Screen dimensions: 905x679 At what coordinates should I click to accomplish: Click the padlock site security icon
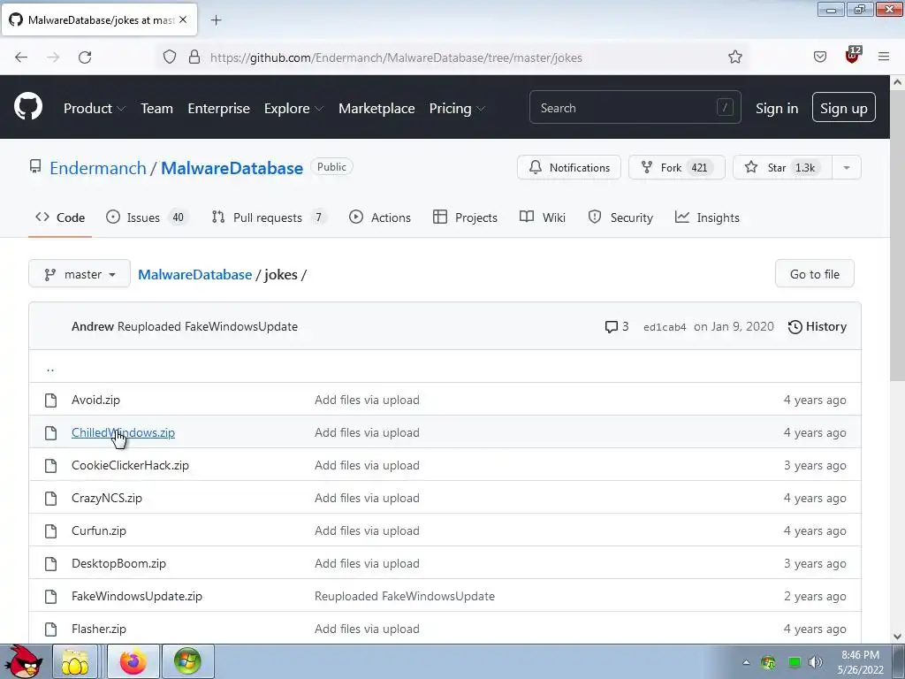(194, 57)
